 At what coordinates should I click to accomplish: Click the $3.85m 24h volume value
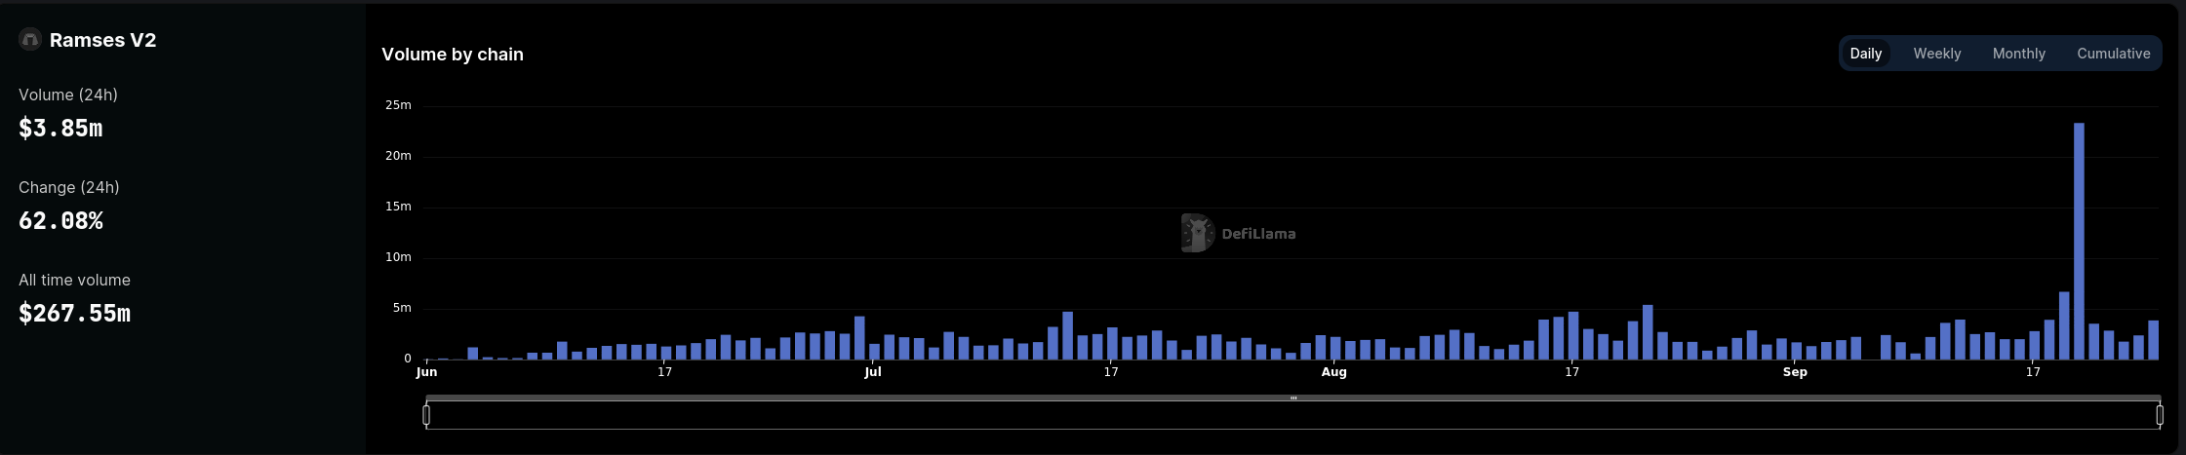click(60, 129)
